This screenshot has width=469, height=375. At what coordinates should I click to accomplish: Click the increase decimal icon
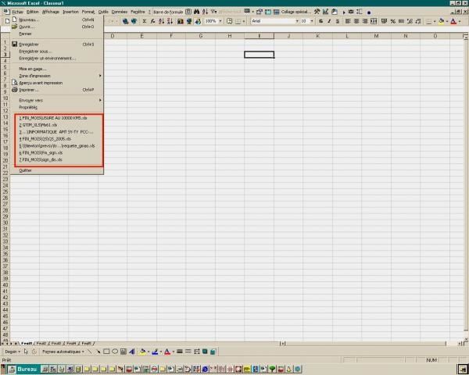[x=410, y=21]
